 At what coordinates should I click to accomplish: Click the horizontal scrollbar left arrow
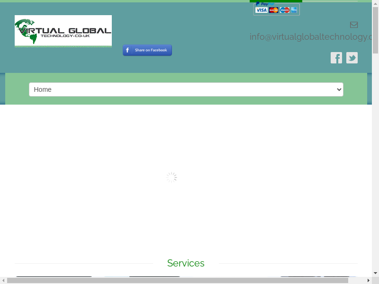(x=3, y=280)
